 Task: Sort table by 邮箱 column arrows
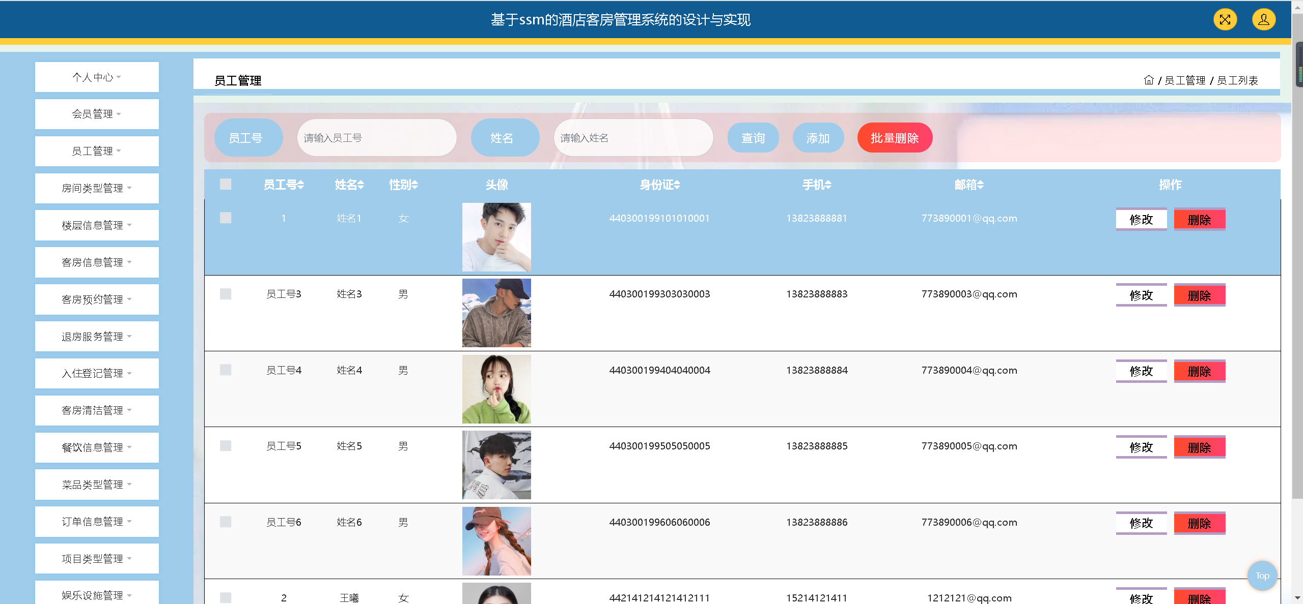tap(981, 185)
